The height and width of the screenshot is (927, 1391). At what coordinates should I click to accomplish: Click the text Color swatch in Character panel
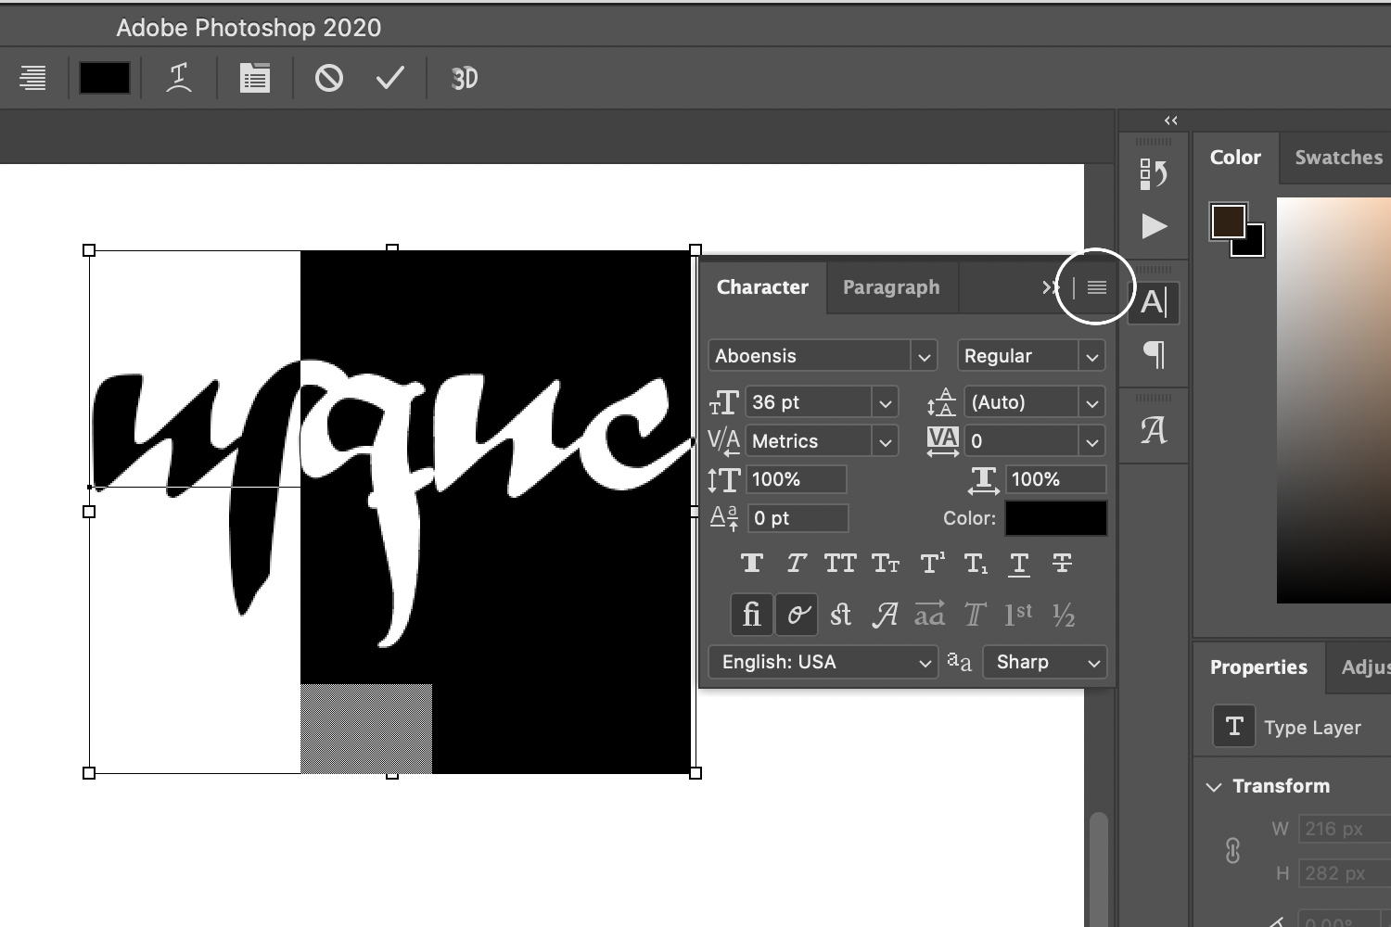(x=1055, y=518)
